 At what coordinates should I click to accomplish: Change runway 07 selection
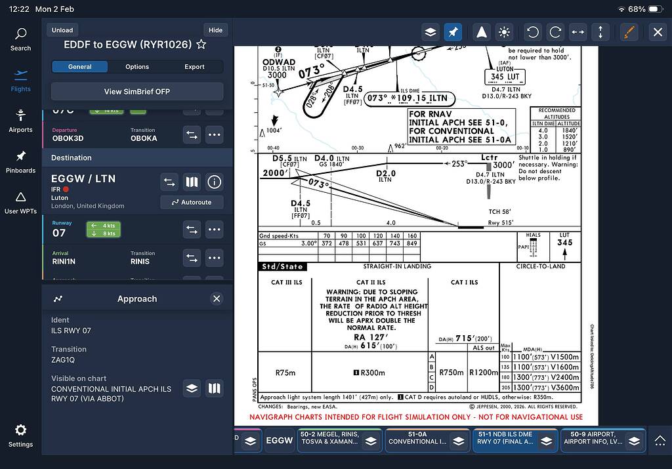point(192,230)
